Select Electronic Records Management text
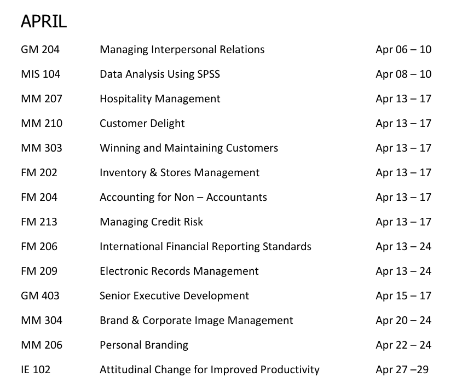The image size is (462, 388). click(x=179, y=271)
